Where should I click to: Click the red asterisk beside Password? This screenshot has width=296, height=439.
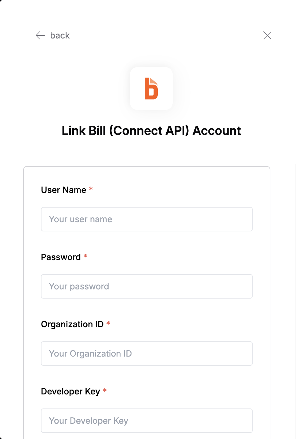pyautogui.click(x=85, y=256)
